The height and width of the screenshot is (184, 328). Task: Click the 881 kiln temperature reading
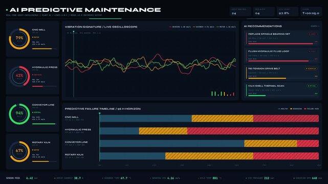click(215, 178)
